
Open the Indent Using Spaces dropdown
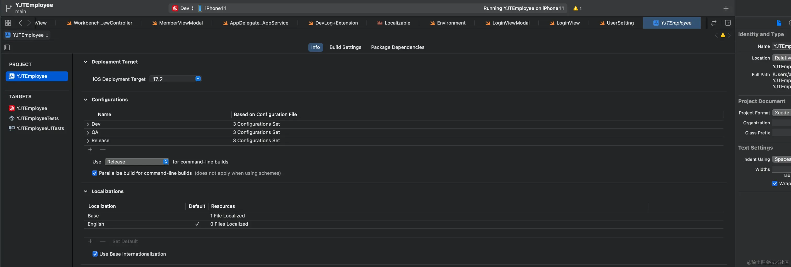782,160
